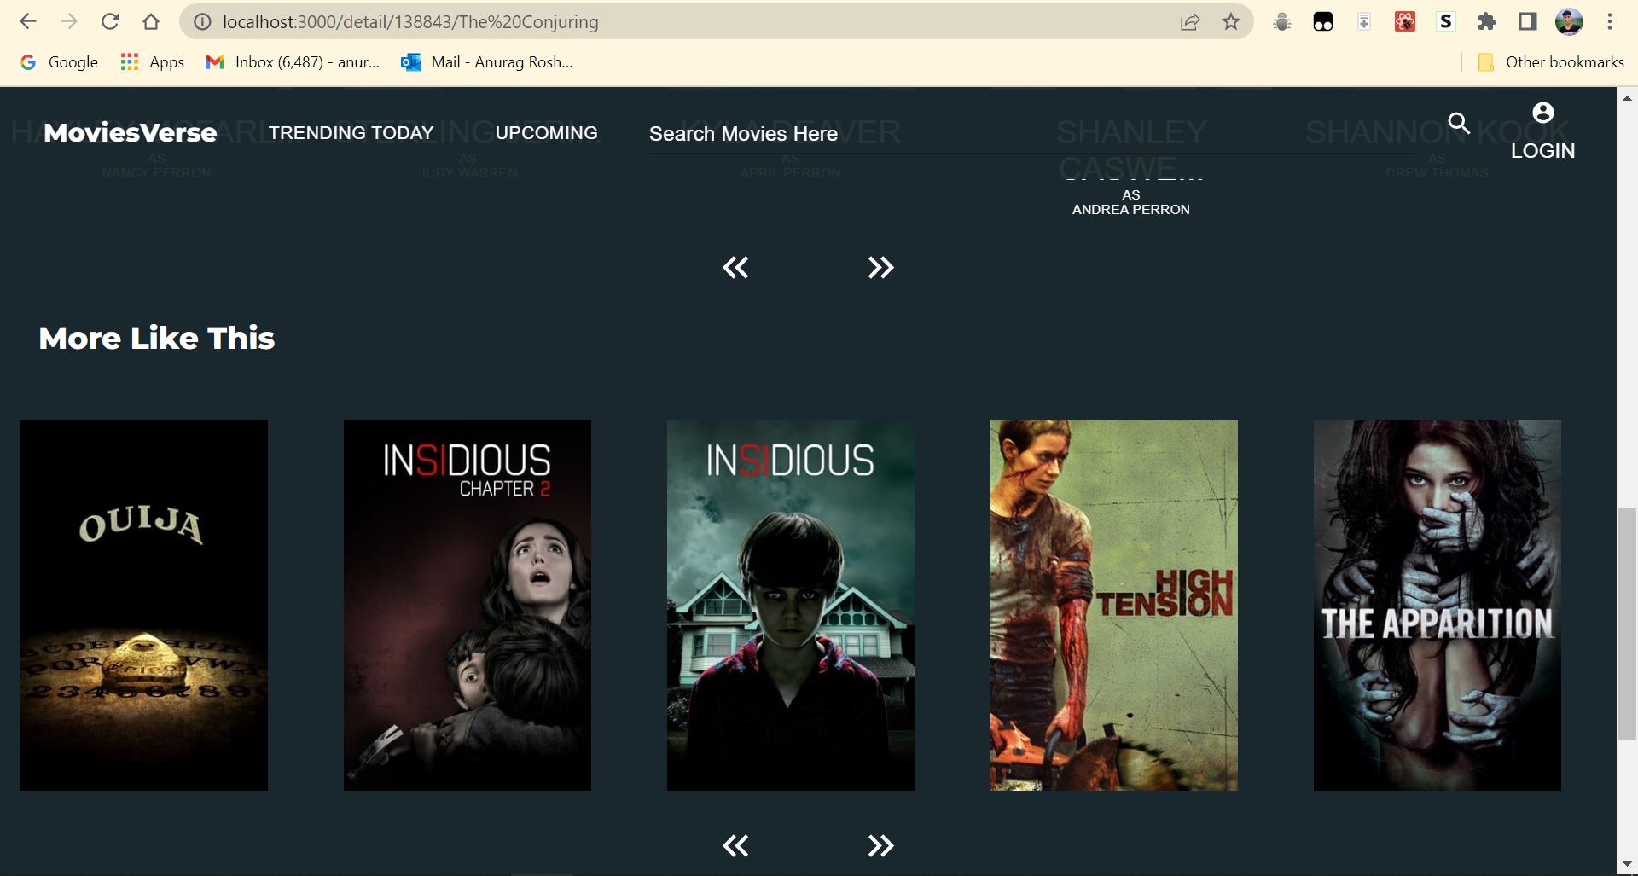The image size is (1638, 876).
Task: Open Mail - Anurag Outlook bookmark
Action: click(487, 62)
